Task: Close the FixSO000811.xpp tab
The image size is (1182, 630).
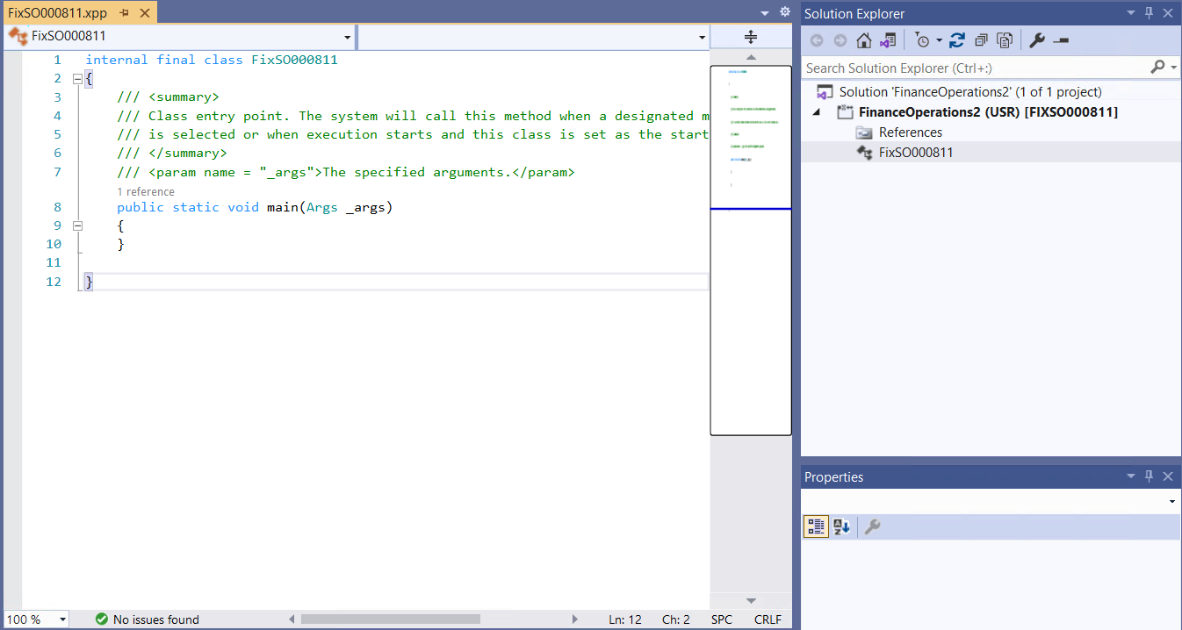Action: [144, 13]
